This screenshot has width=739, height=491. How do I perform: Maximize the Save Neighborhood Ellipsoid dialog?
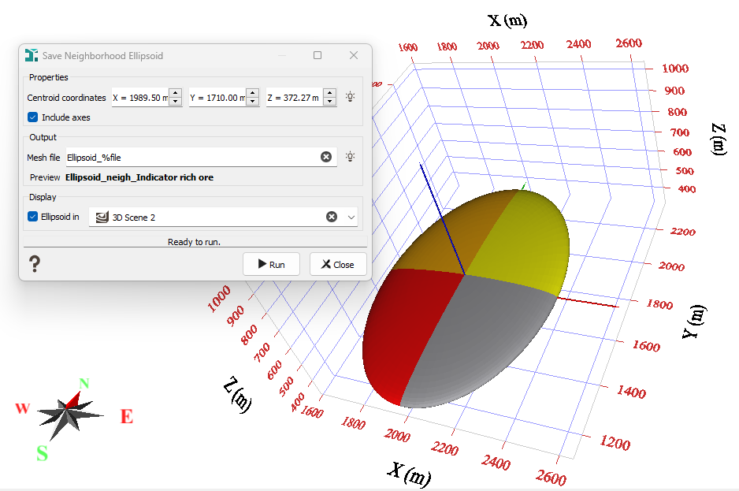pos(318,56)
